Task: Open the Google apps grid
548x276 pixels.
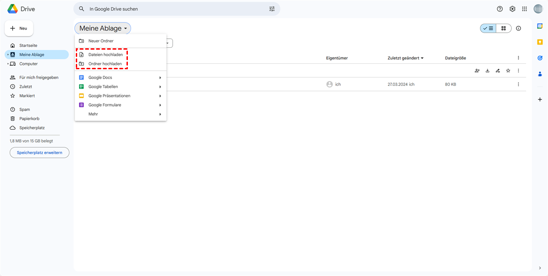Action: tap(525, 9)
